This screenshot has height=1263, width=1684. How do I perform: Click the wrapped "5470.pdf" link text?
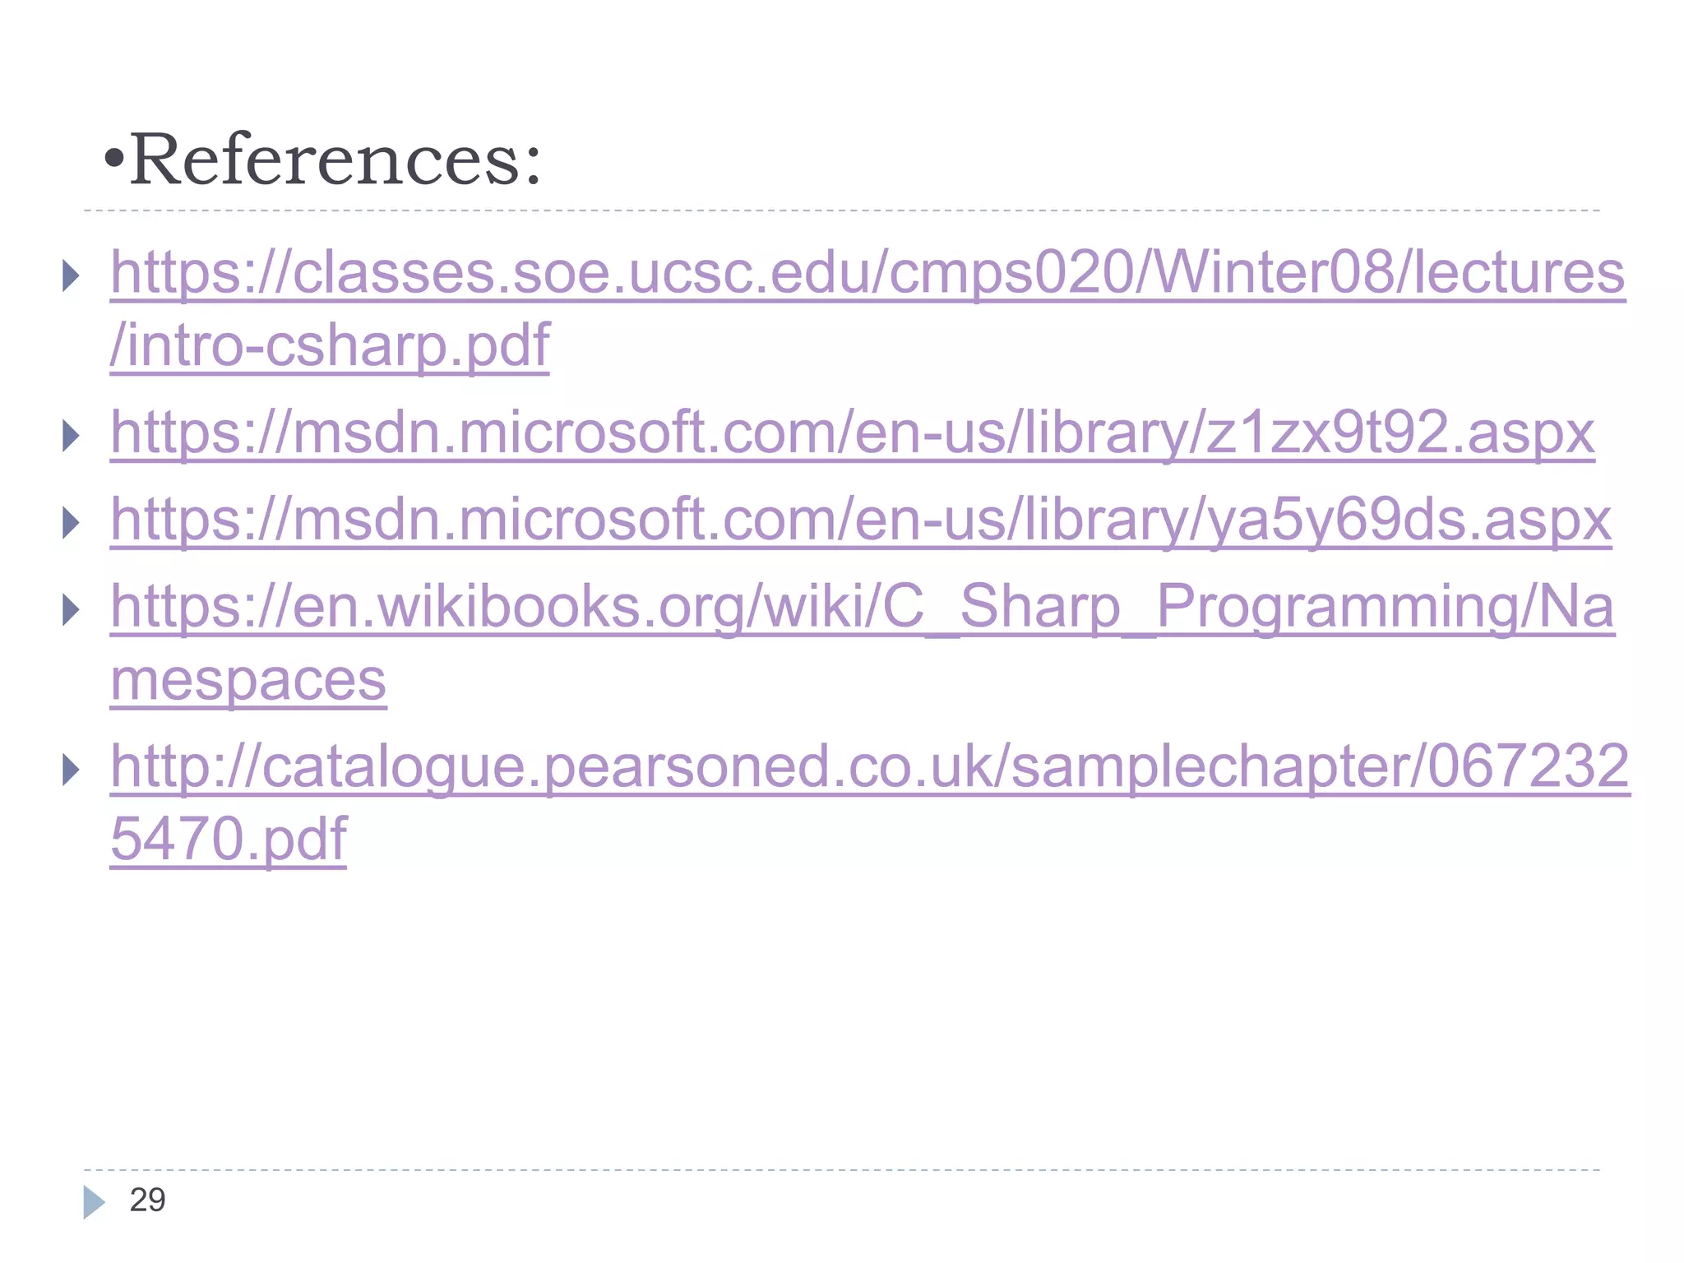[x=229, y=839]
